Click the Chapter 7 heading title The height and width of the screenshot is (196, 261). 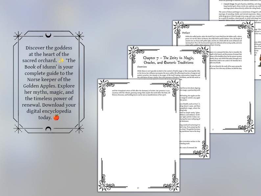point(168,60)
